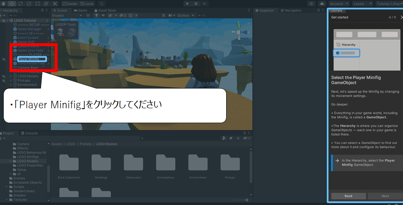The height and width of the screenshot is (205, 403).
Task: Switch to the Console tab
Action: coord(30,133)
